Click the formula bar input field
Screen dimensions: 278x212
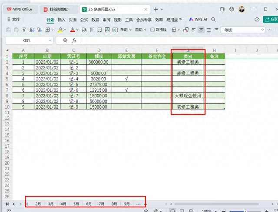pyautogui.click(x=179, y=40)
